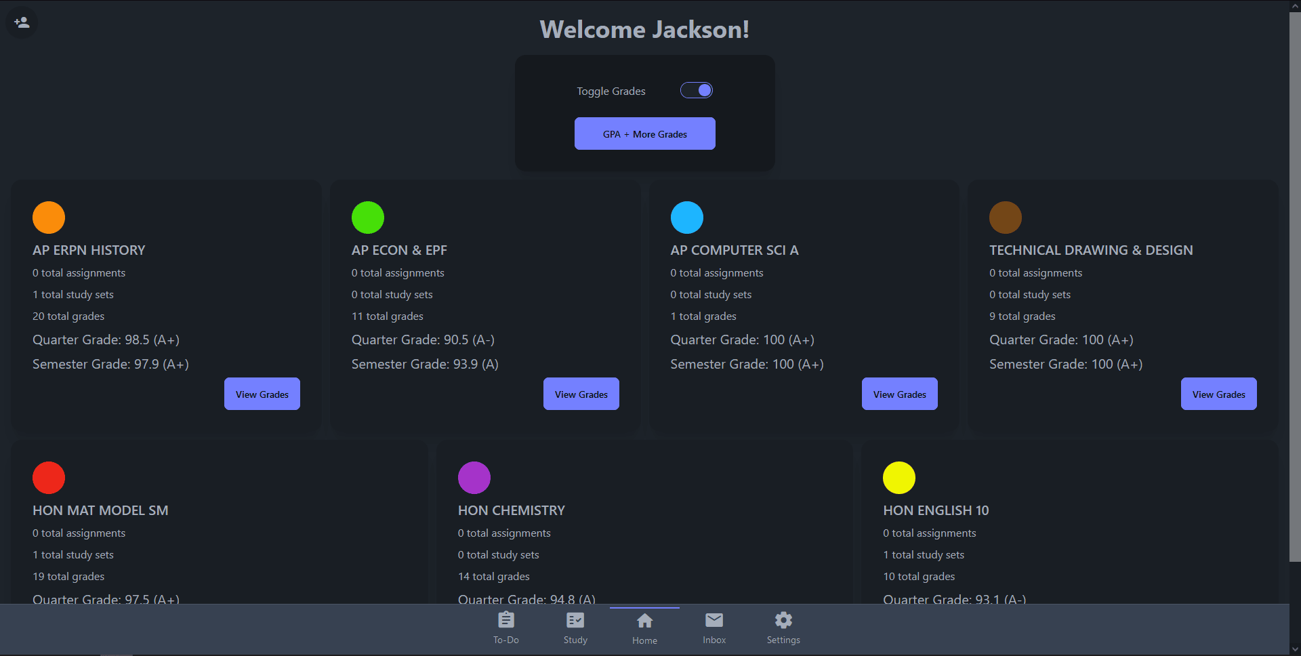Select the blue AP COMPUTER SCI color circle
This screenshot has width=1301, height=656.
[687, 218]
